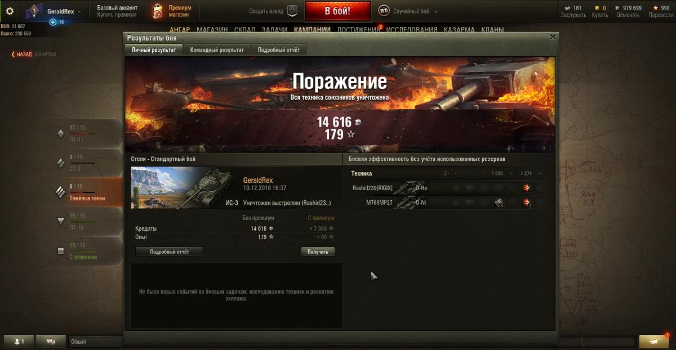676x350 pixels.
Task: Click the notification center icon
Action: (x=653, y=342)
